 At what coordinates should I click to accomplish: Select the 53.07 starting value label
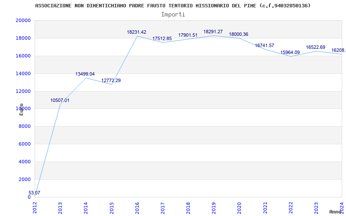coord(35,193)
